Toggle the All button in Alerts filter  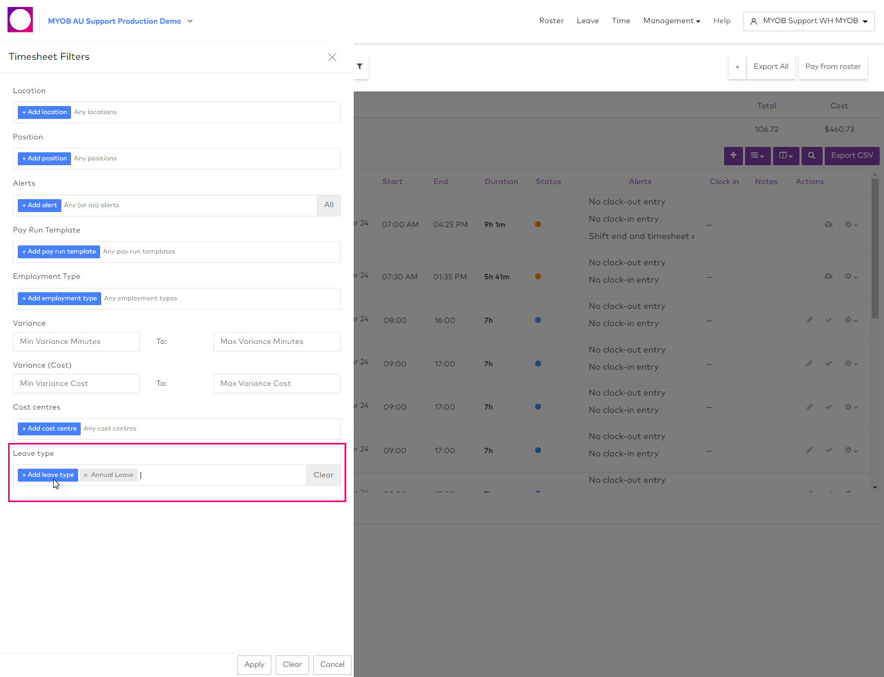pyautogui.click(x=329, y=205)
